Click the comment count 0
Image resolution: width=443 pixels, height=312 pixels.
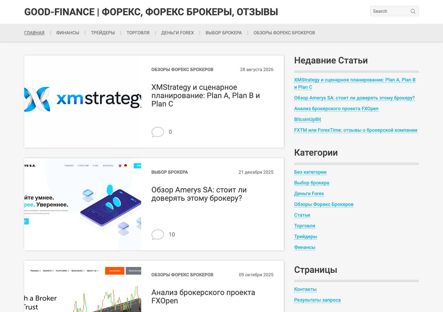[x=170, y=132]
